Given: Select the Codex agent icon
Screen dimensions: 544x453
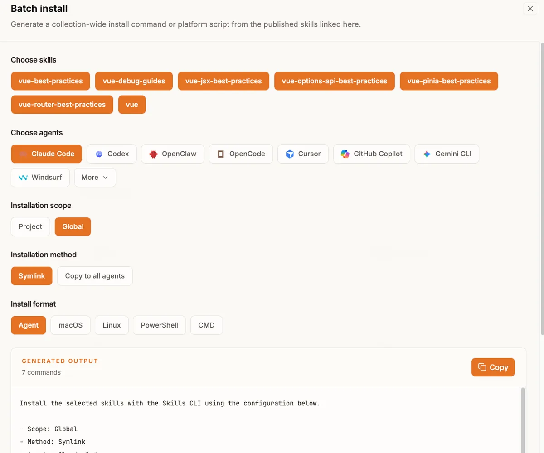Looking at the screenshot, I should 99,154.
